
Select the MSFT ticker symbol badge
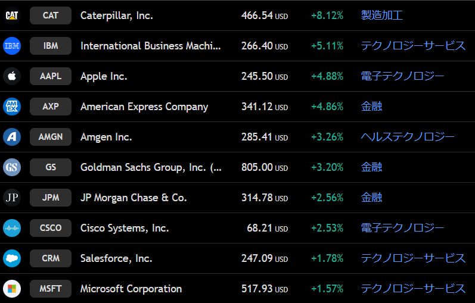(51, 289)
